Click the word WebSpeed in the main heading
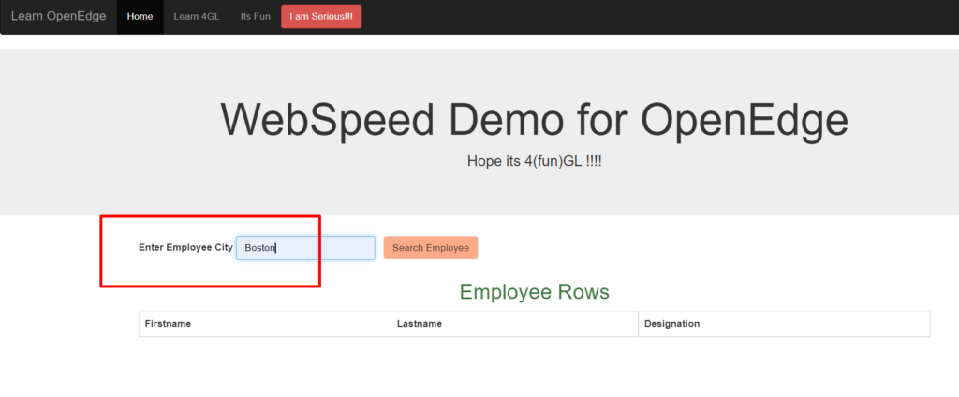 click(x=328, y=120)
